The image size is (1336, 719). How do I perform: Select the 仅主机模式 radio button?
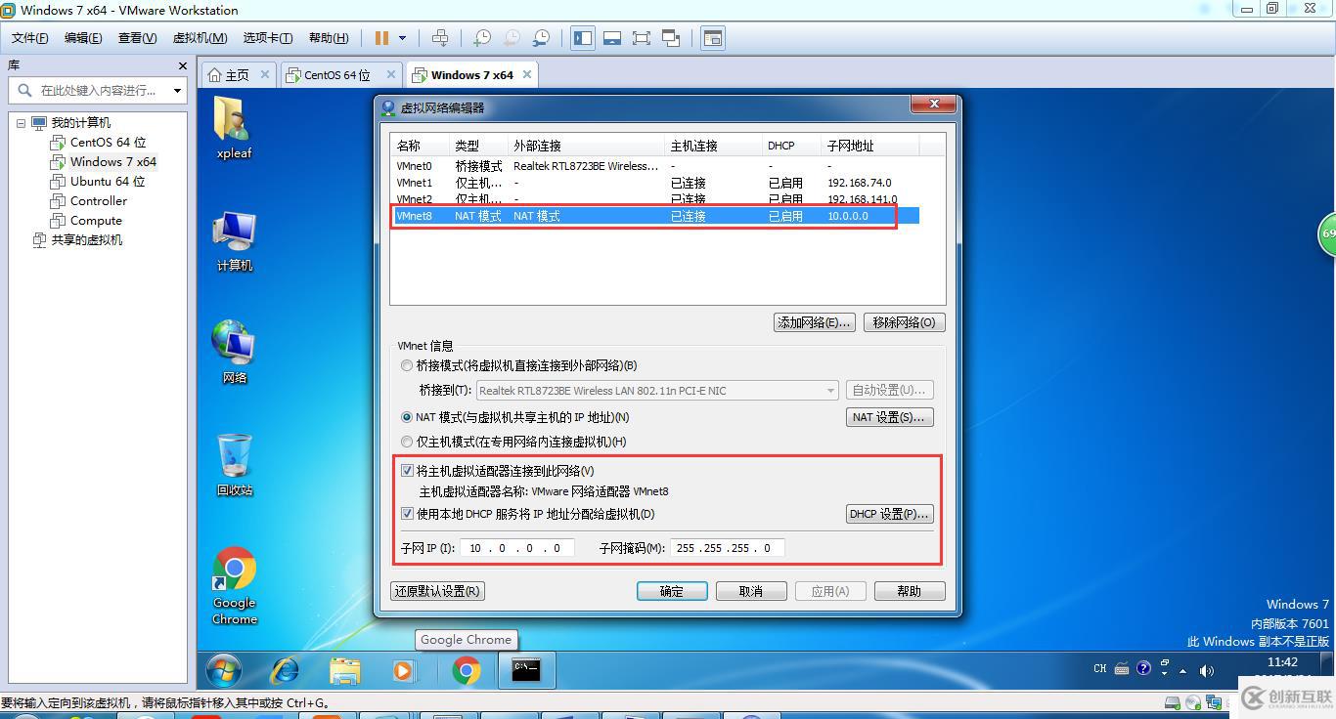coord(407,442)
